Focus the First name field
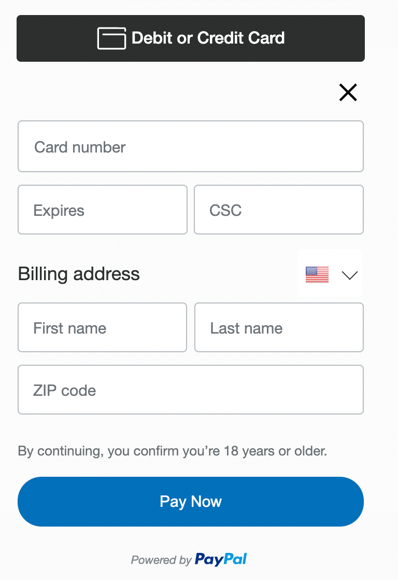 103,327
